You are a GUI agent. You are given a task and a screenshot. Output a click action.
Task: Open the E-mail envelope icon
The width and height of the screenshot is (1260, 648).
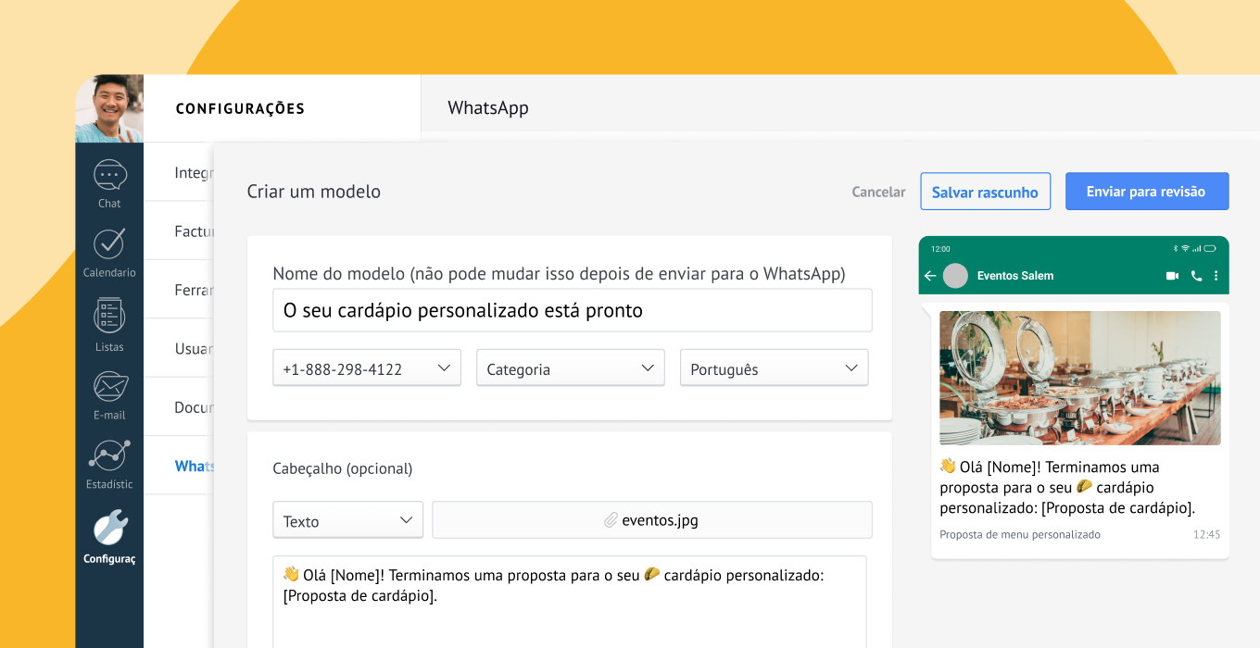pyautogui.click(x=109, y=387)
